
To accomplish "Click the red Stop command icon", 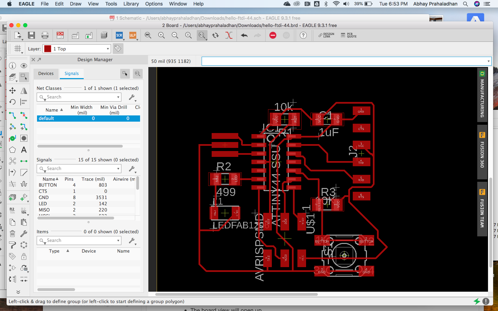I will pos(273,35).
